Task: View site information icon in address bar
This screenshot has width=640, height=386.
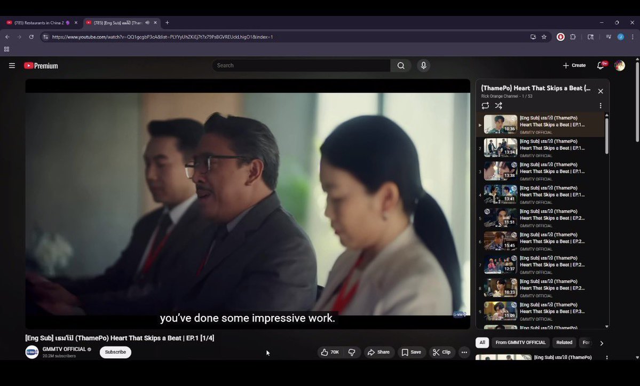Action: (46, 37)
